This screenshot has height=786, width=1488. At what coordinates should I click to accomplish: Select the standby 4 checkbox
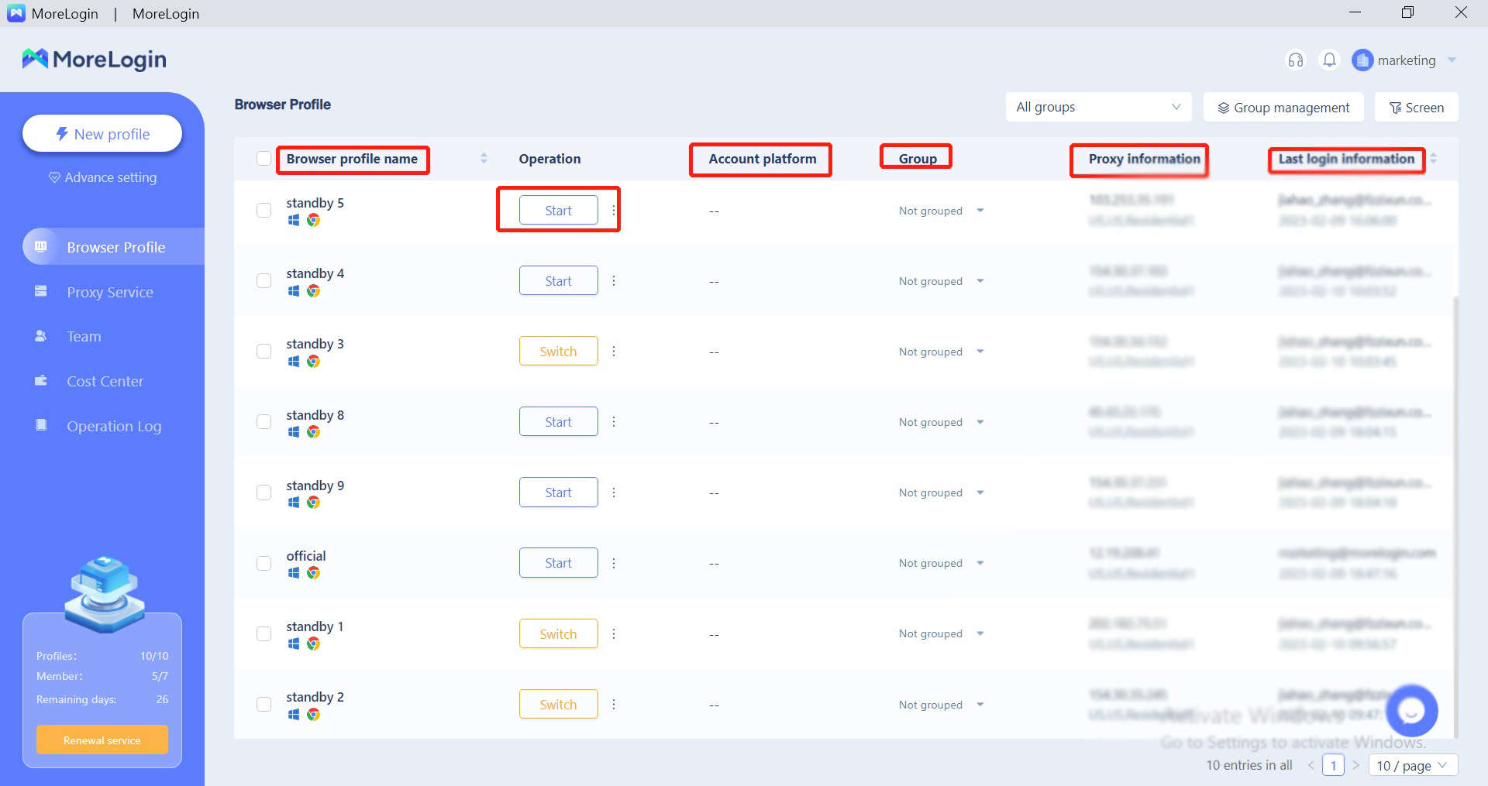coord(263,281)
